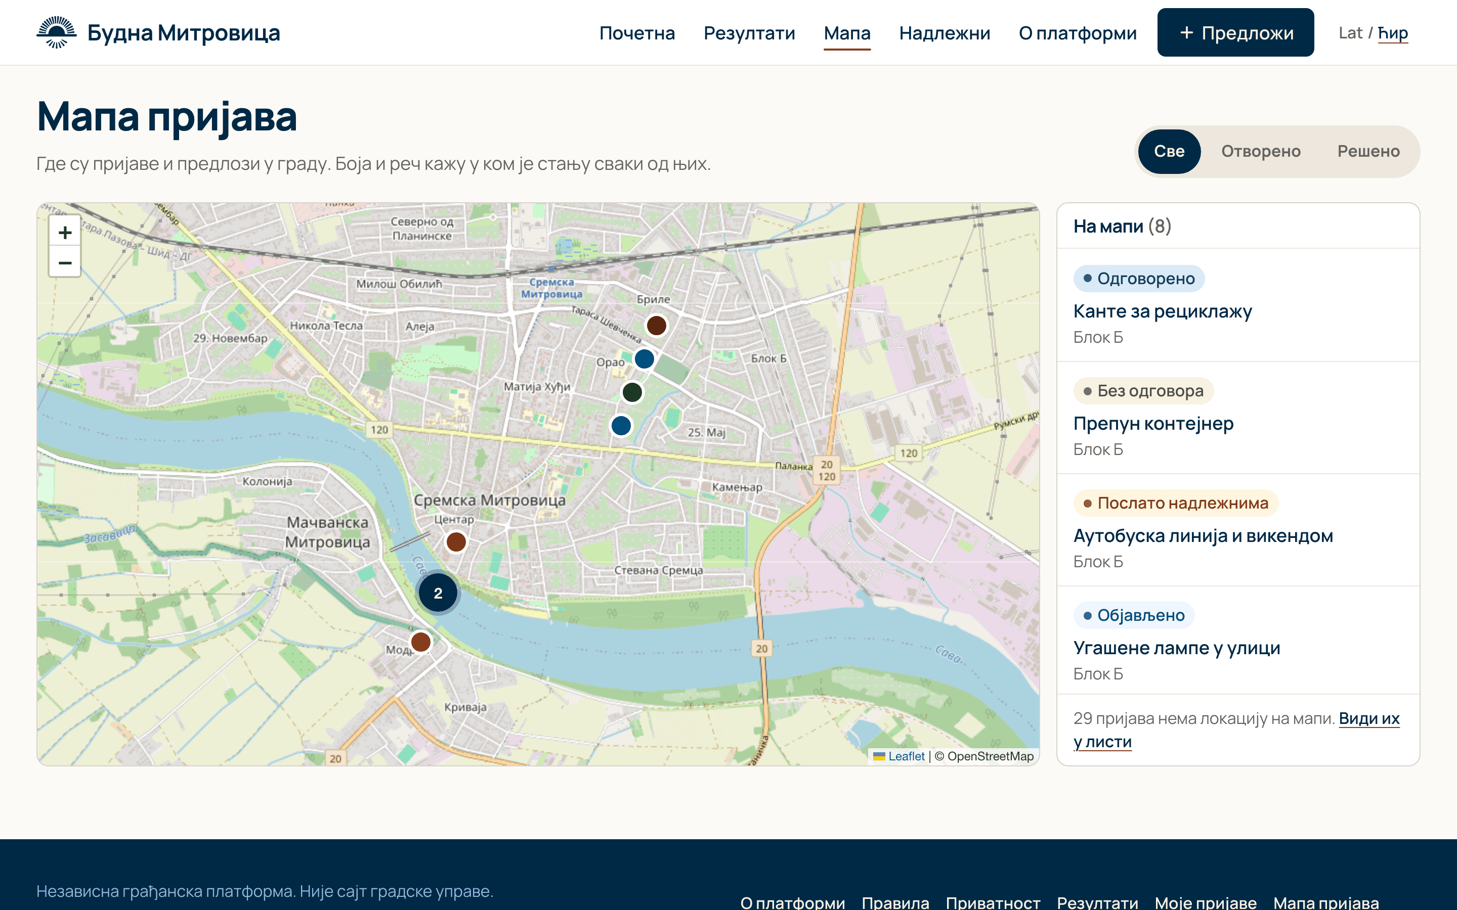The height and width of the screenshot is (910, 1457).
Task: Click the Објављено status badge
Action: tap(1134, 615)
